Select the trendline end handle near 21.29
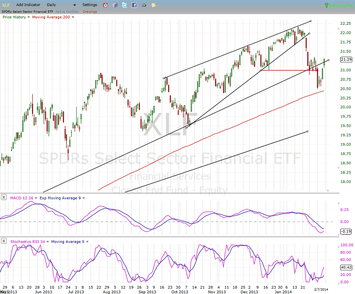Viewport: 355px width, 294px height. tap(328, 60)
